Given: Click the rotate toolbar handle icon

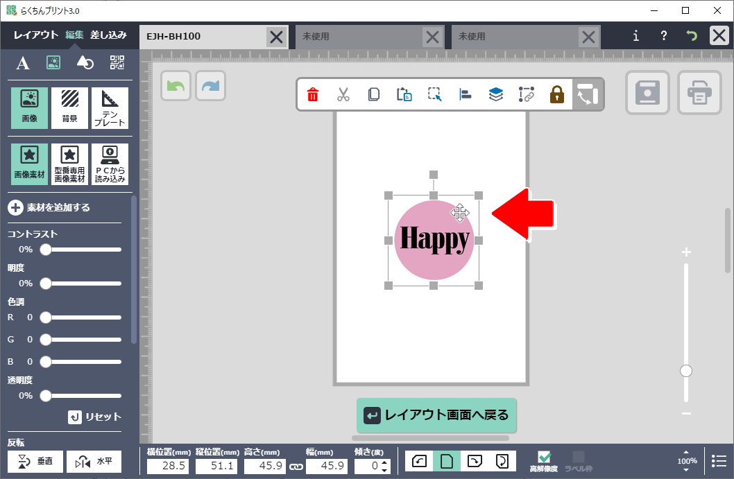Looking at the screenshot, I should pos(588,94).
